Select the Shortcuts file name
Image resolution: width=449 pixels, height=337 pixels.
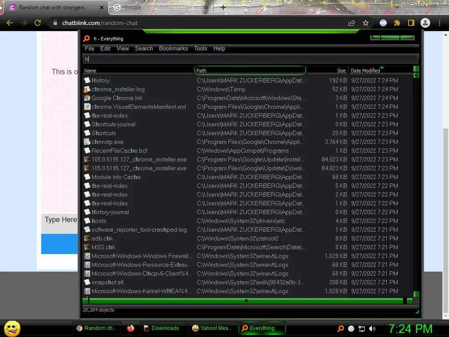tap(103, 133)
